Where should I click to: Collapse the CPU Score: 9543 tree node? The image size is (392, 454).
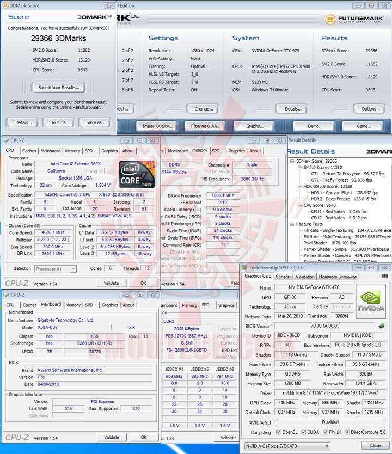[x=299, y=205]
